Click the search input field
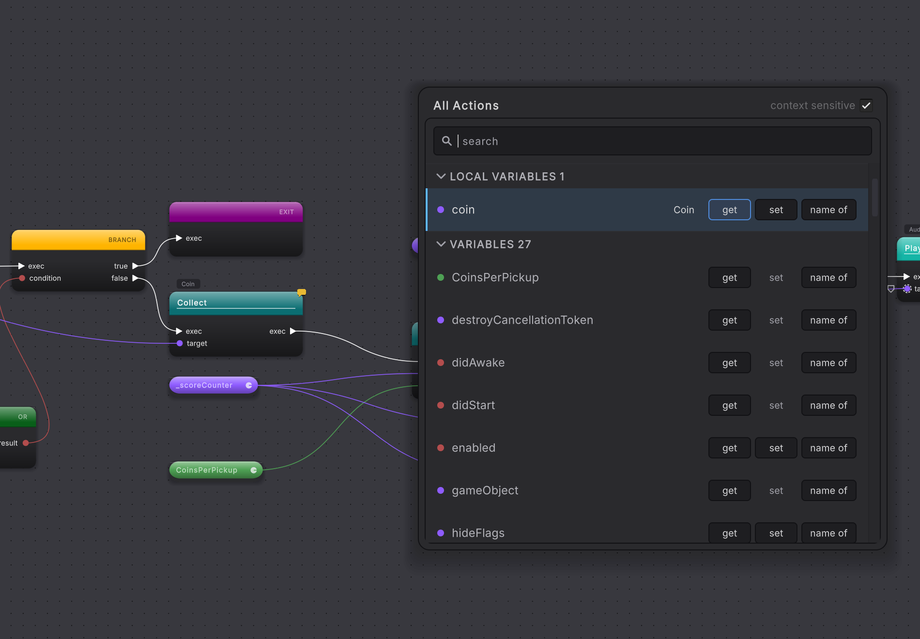Viewport: 920px width, 639px height. point(652,141)
